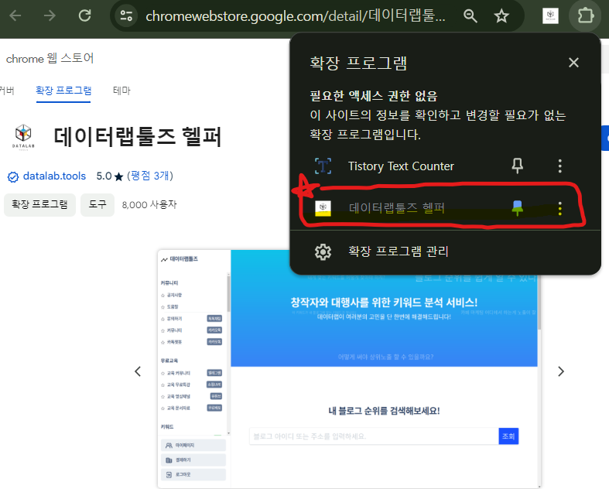Click the extension preview screenshot
The width and height of the screenshot is (609, 489).
[349, 369]
